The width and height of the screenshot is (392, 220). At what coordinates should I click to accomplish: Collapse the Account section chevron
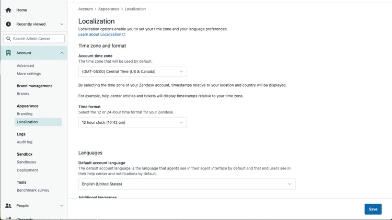[62, 53]
